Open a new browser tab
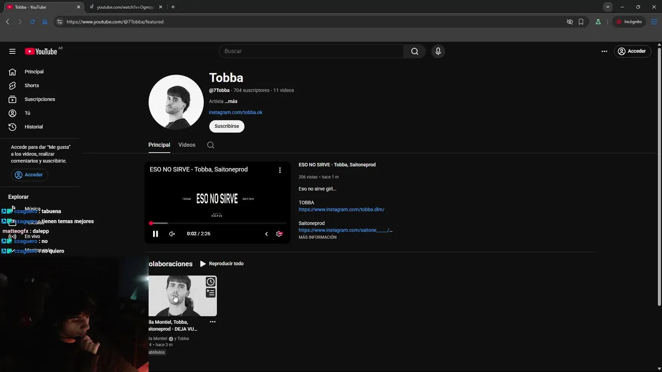The height and width of the screenshot is (372, 662). point(173,7)
